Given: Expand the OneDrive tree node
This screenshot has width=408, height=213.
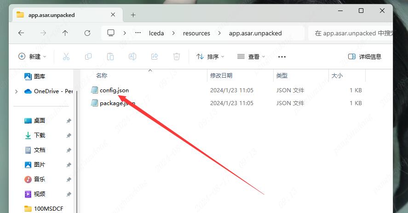Looking at the screenshot, I should (x=17, y=91).
